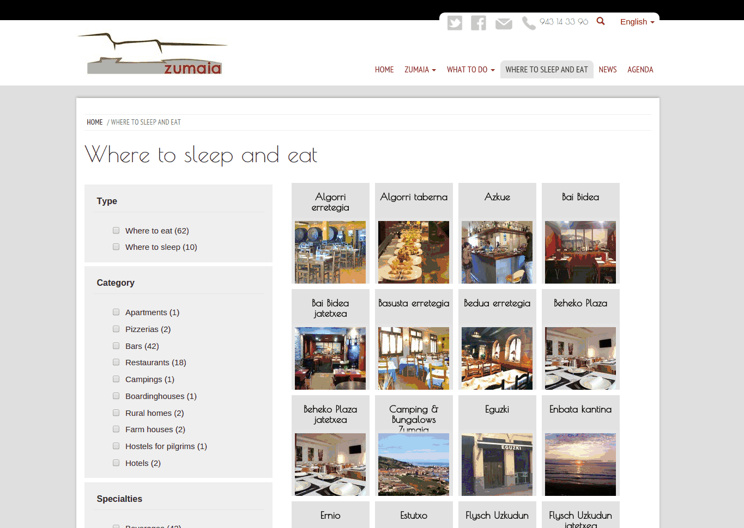744x528 pixels.
Task: Expand the WHAT TO DO dropdown
Action: (471, 70)
